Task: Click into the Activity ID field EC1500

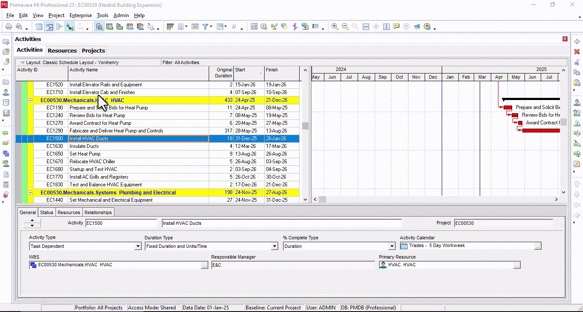Action: 121,223
